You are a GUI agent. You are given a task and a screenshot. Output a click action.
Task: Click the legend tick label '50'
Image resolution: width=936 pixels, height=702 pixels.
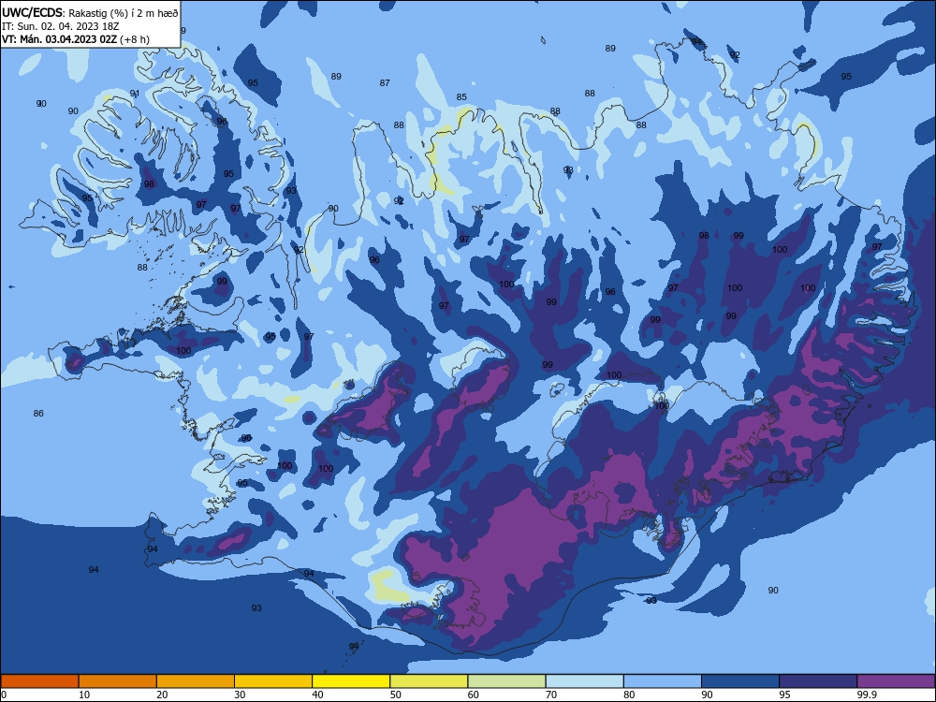click(396, 695)
